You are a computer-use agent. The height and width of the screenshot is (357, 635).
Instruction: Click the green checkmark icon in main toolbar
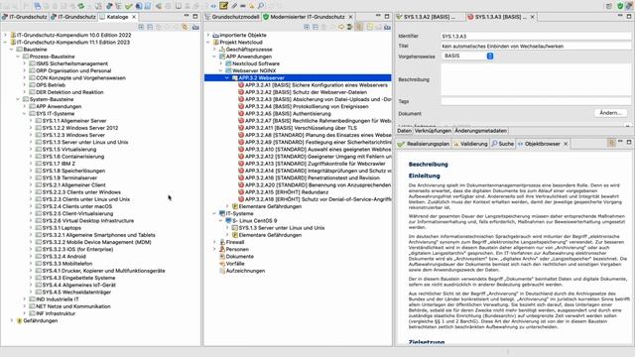(129, 6)
